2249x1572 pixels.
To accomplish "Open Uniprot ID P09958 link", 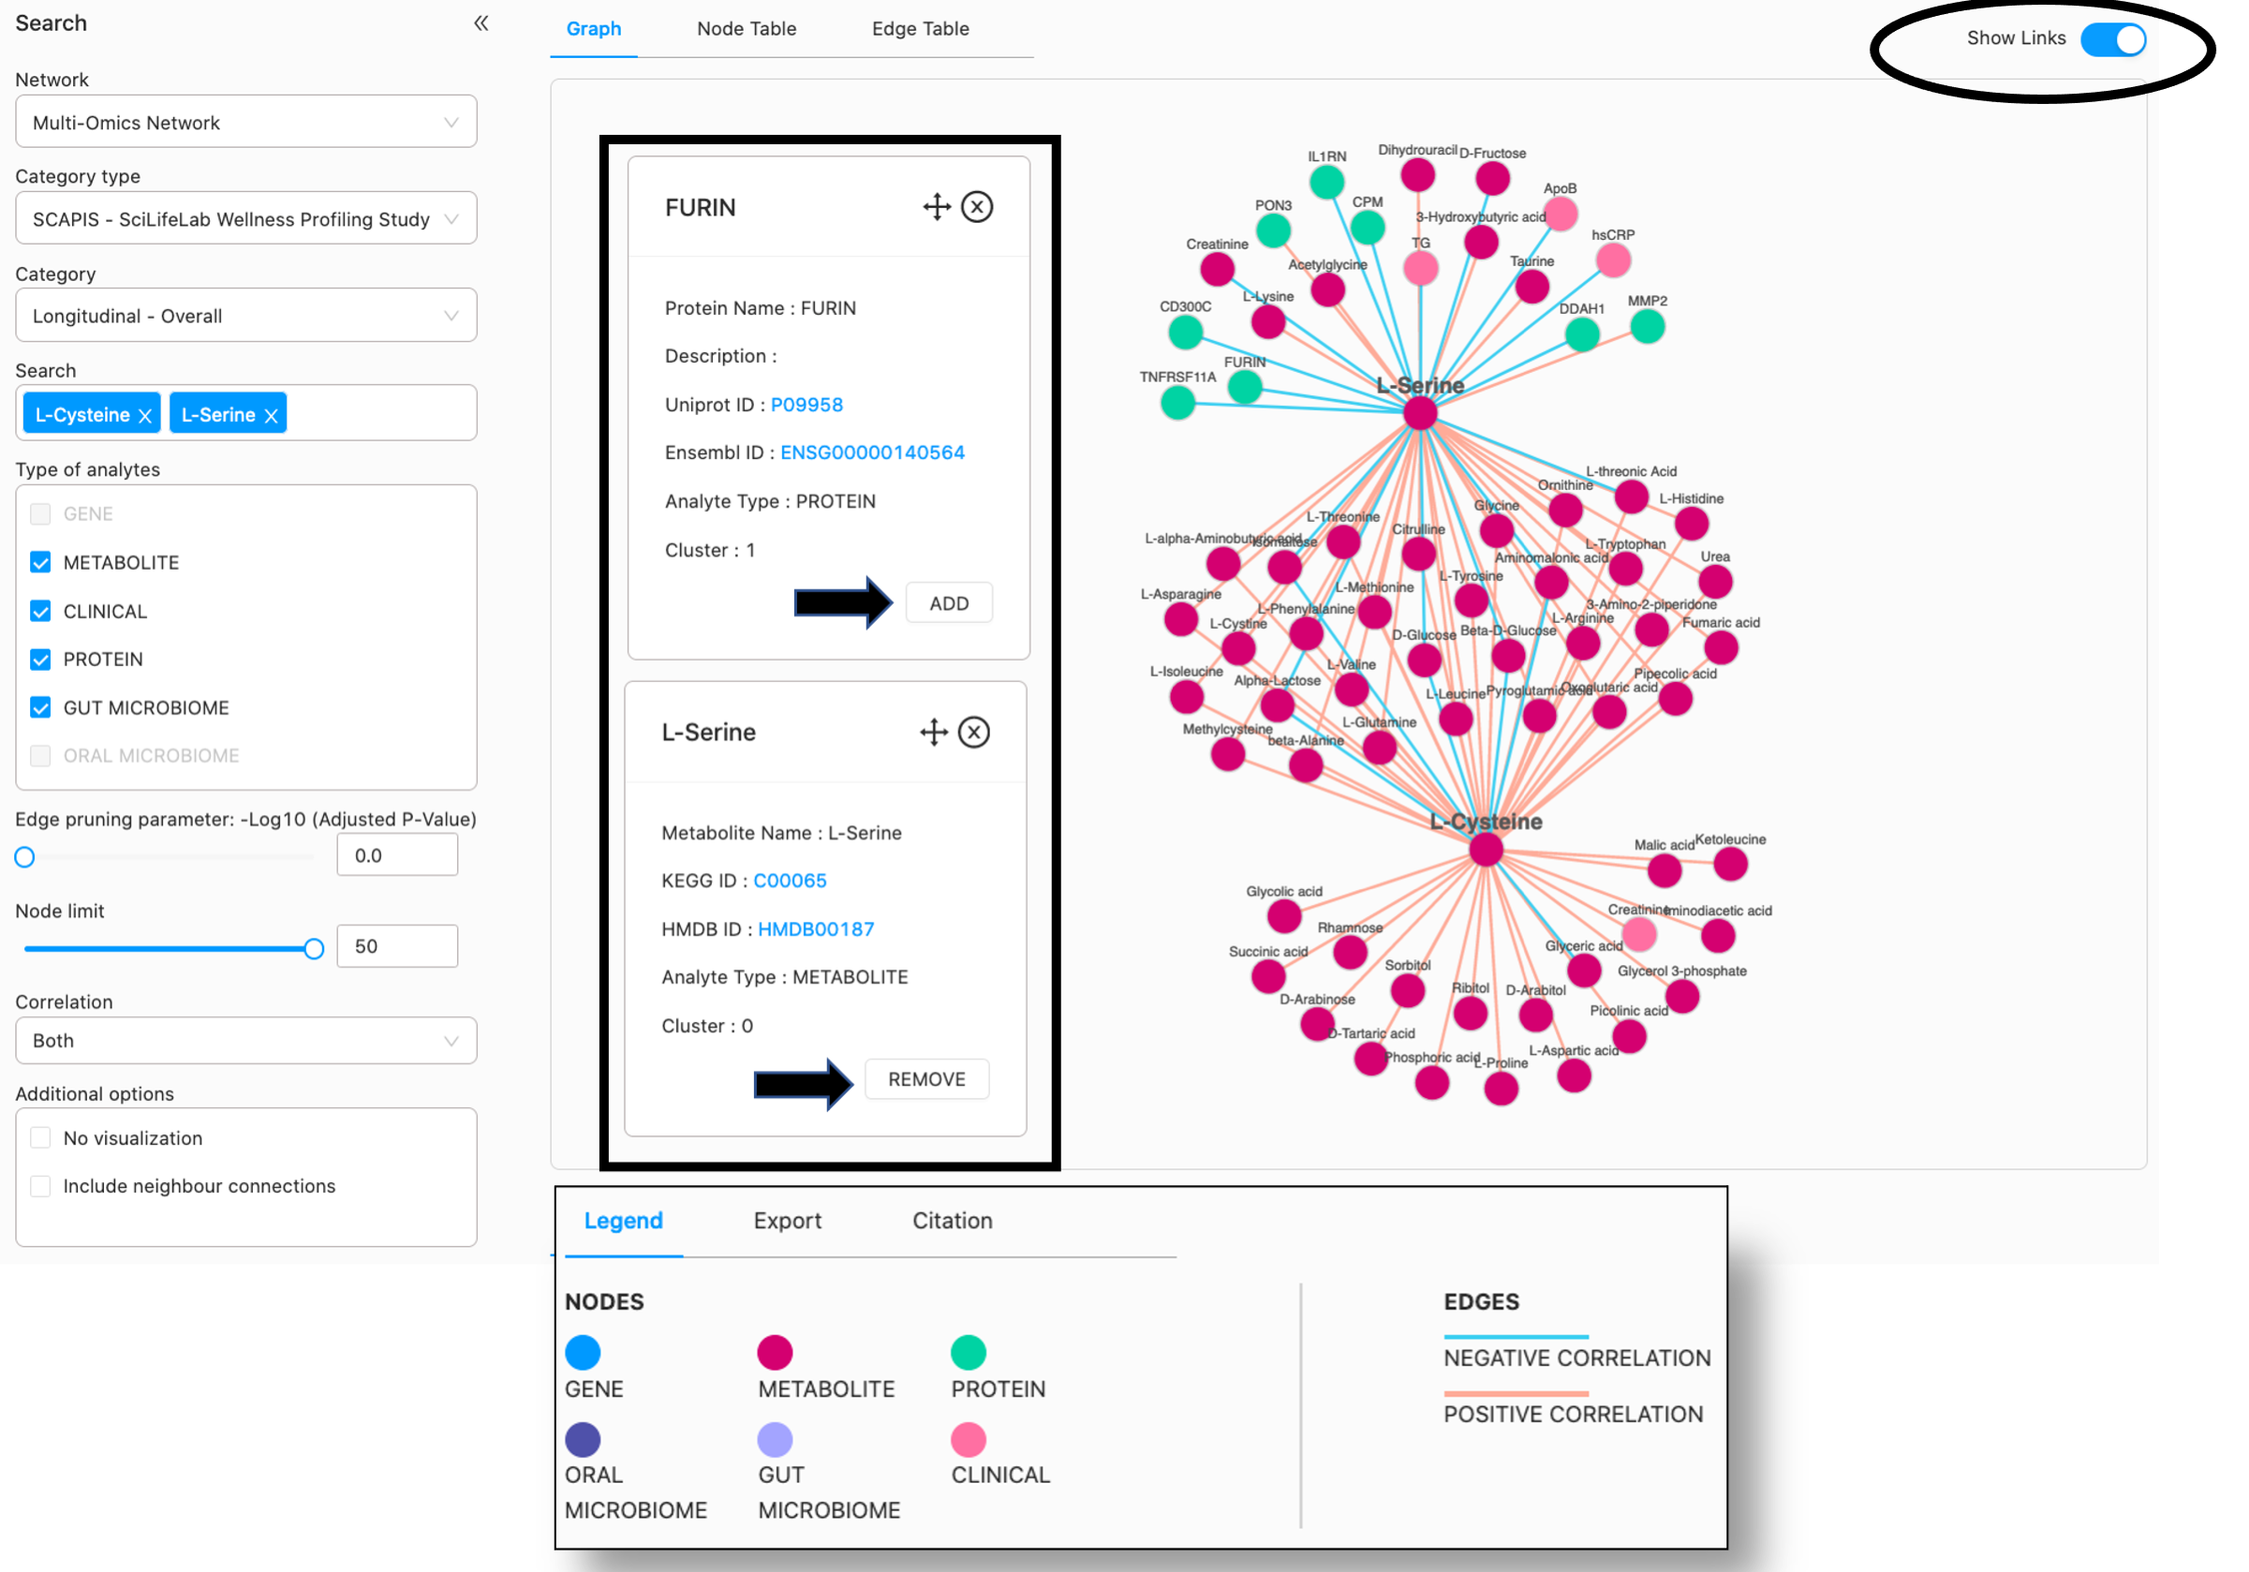I will [x=806, y=405].
